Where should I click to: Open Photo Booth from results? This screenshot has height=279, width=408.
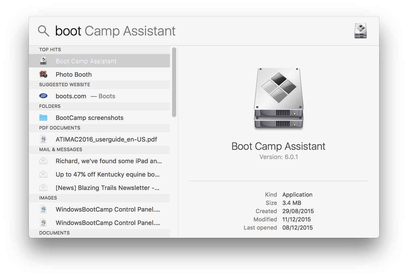coord(74,74)
